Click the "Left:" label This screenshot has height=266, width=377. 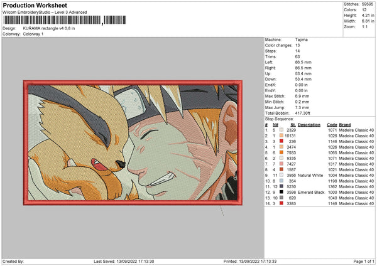click(x=268, y=62)
